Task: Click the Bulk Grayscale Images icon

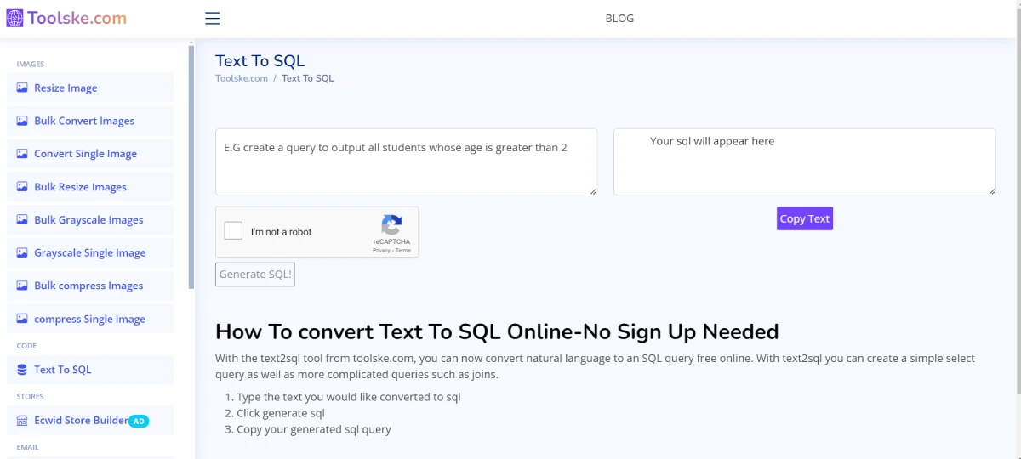Action: pyautogui.click(x=22, y=220)
